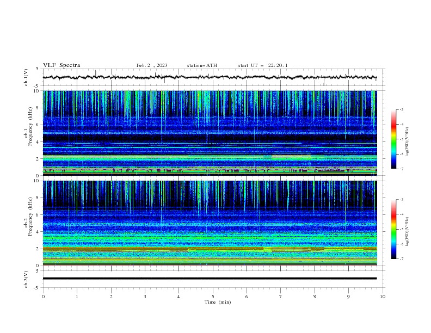The height and width of the screenshot is (333, 431).
Task: Click the color scale bar beside ch.1 spectrogram
Action: (393, 139)
